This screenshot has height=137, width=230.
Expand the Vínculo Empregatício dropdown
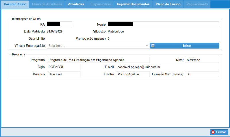click(147, 46)
